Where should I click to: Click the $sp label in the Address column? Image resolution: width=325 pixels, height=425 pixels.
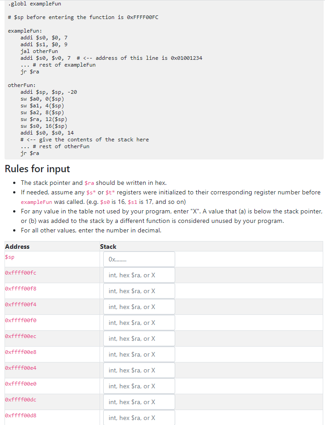tap(10, 257)
